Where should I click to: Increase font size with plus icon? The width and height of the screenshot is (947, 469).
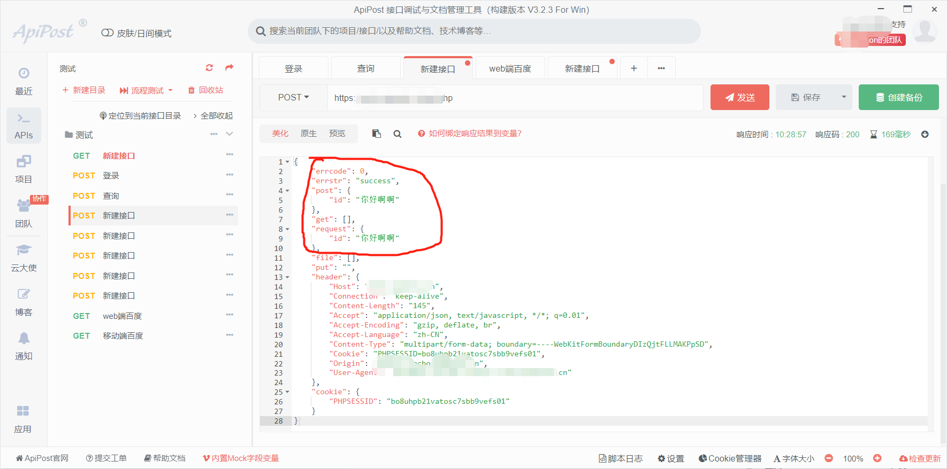[x=877, y=458]
